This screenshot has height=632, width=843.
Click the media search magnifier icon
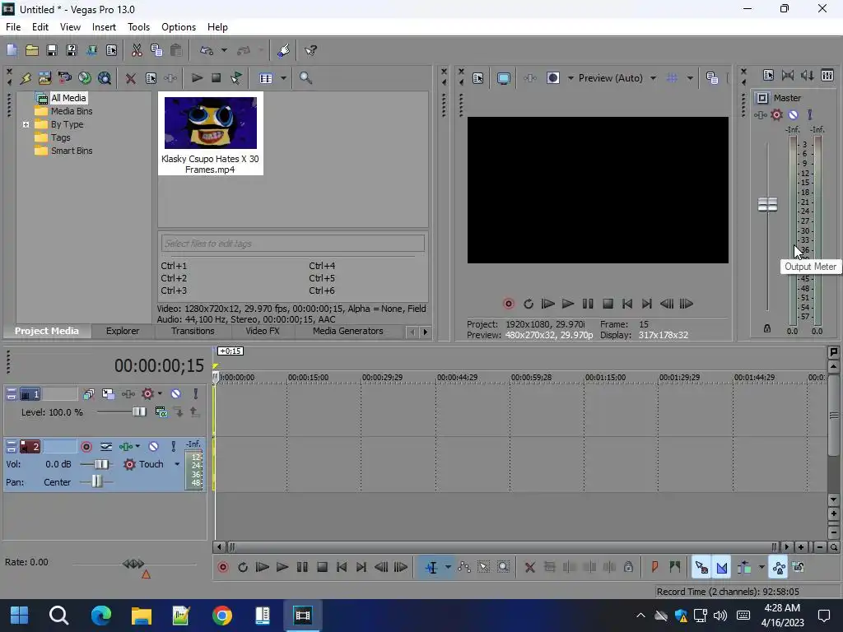coord(305,78)
